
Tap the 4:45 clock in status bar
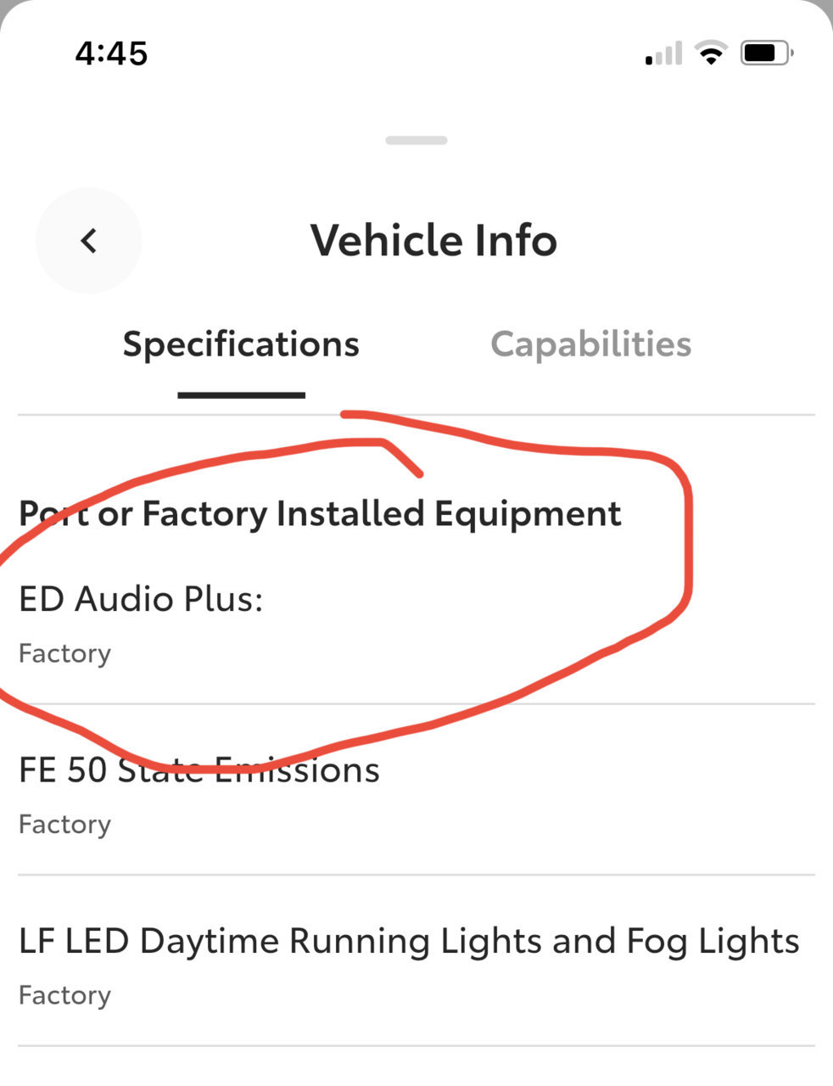[x=111, y=53]
